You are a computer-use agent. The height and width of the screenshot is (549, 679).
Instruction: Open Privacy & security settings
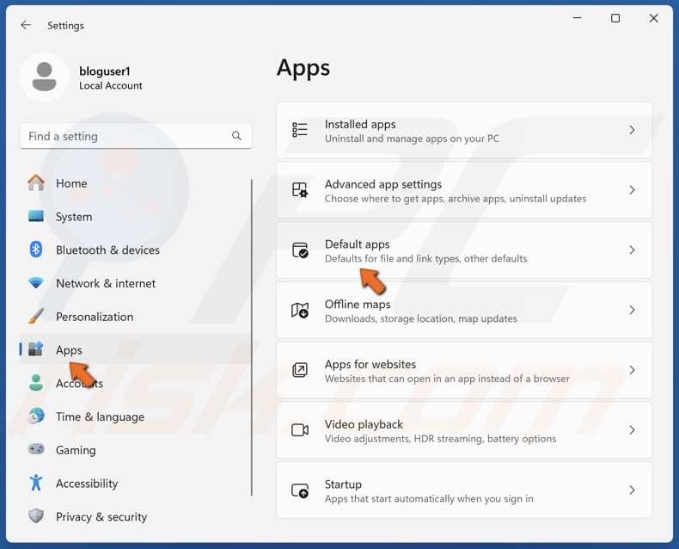coord(135,516)
